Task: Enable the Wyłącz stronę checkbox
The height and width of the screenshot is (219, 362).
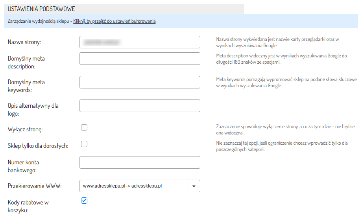Action: [x=84, y=127]
